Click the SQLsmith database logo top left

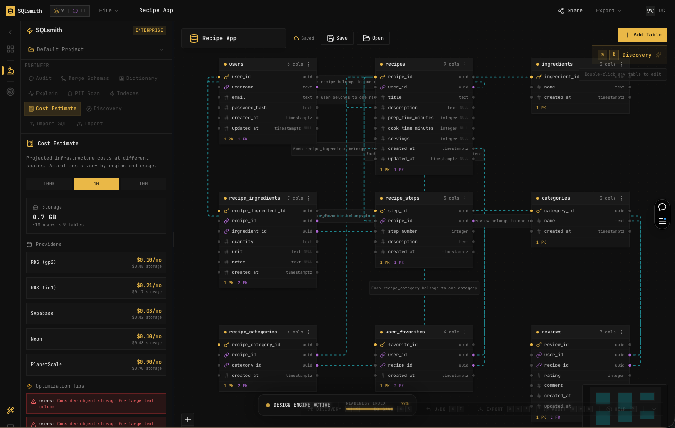tap(10, 10)
